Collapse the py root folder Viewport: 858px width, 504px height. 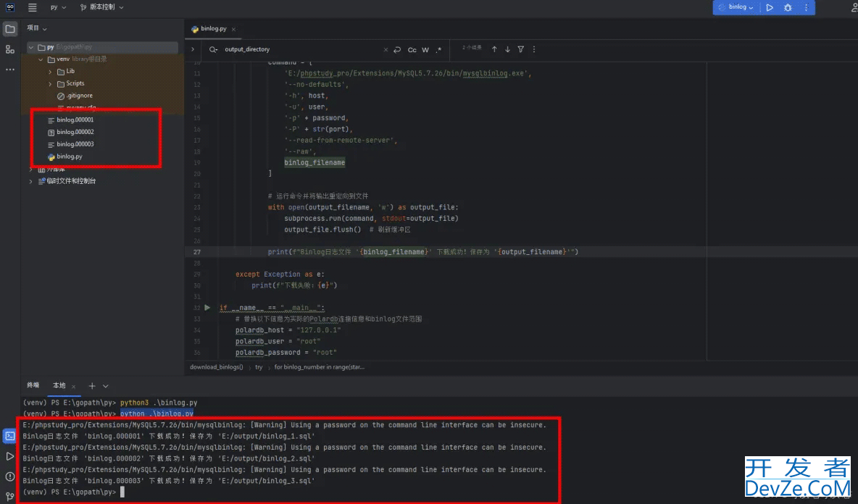click(31, 48)
